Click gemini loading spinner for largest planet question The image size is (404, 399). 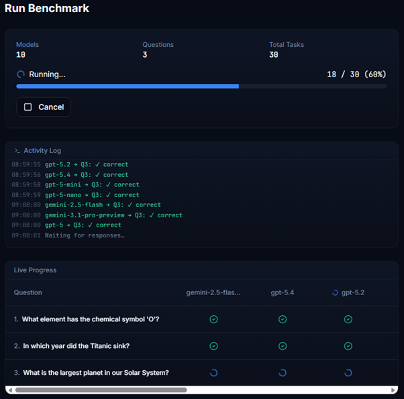(213, 373)
